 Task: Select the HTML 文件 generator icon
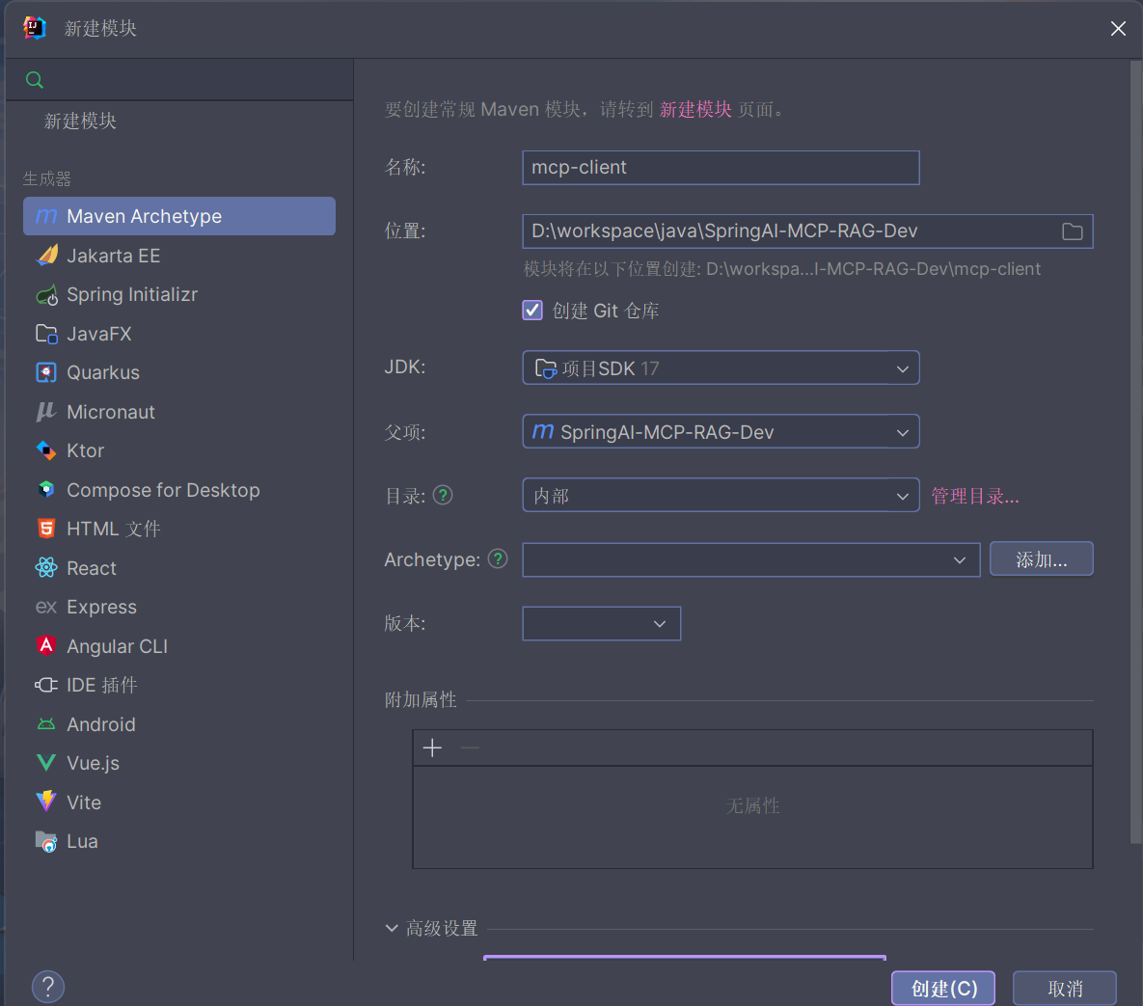(x=46, y=529)
